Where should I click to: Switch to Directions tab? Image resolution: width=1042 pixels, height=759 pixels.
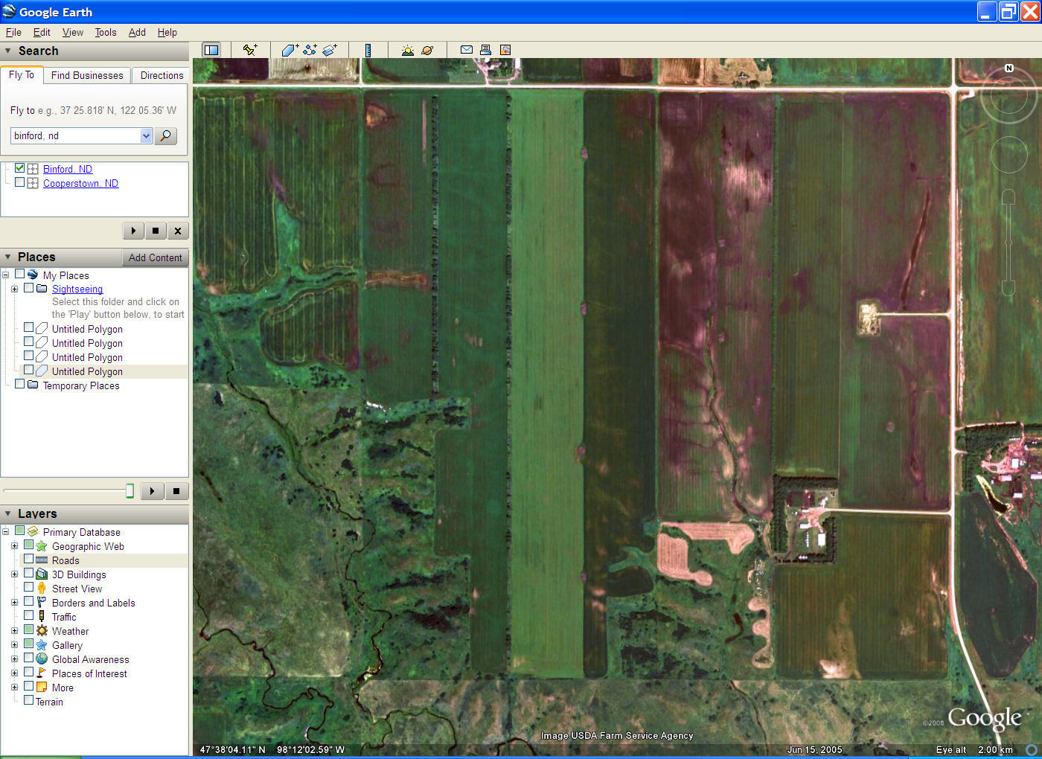click(x=162, y=75)
